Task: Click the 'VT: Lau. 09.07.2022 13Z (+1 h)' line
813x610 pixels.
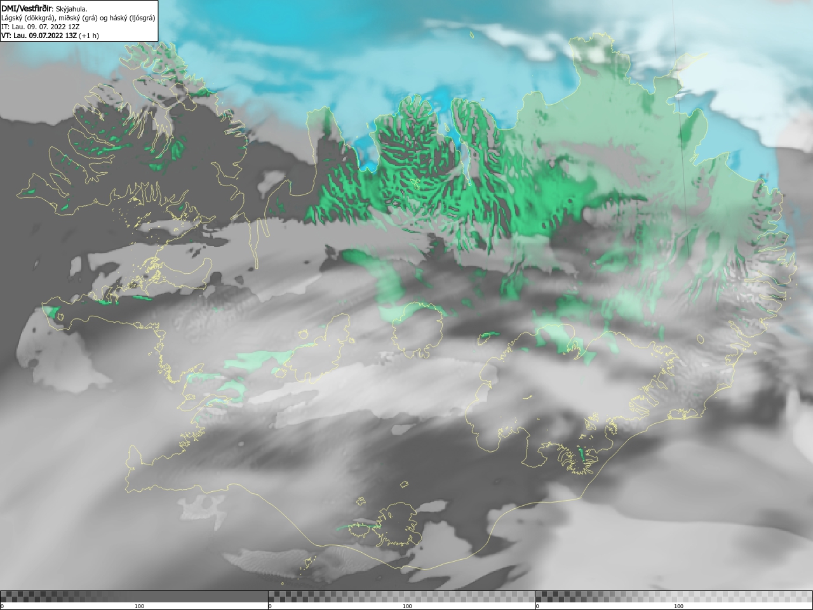Action: (x=50, y=36)
